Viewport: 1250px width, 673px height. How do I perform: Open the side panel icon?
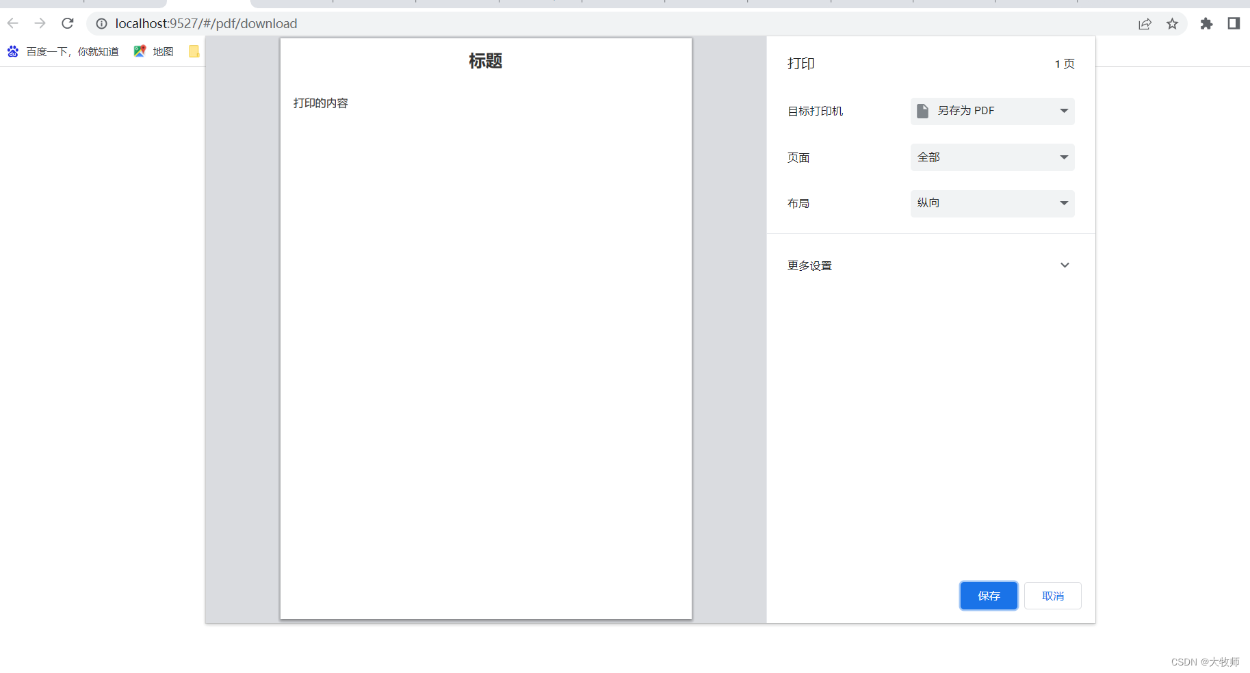tap(1234, 23)
